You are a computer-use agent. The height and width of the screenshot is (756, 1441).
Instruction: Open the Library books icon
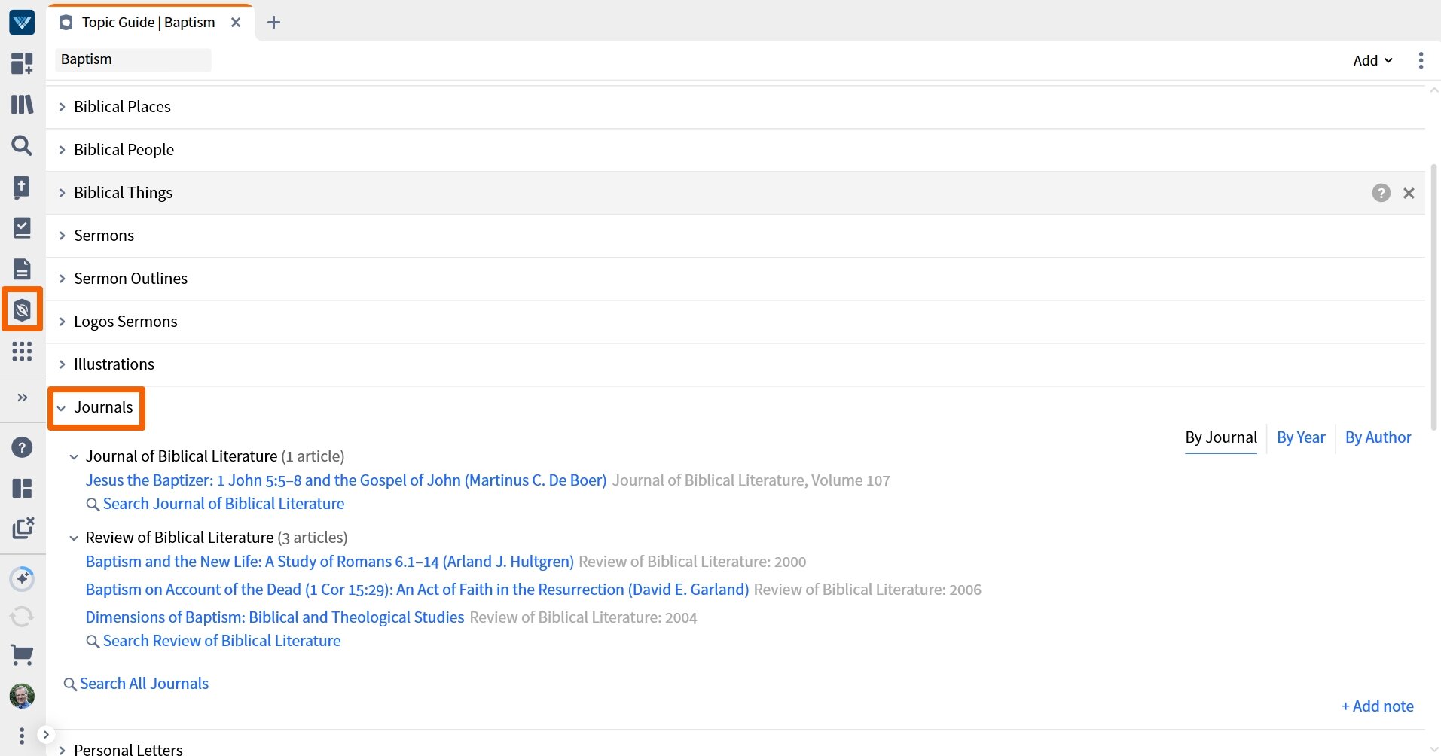[x=22, y=104]
